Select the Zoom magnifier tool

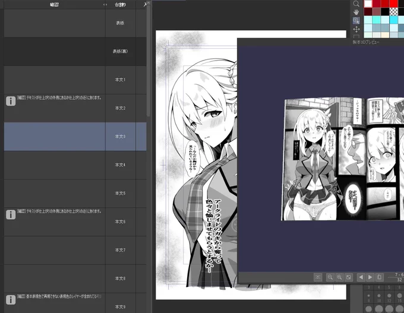(x=356, y=4)
